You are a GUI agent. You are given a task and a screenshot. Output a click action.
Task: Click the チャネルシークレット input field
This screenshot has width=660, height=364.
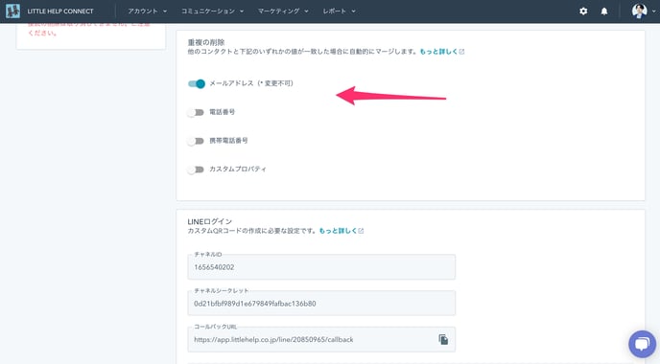point(321,303)
